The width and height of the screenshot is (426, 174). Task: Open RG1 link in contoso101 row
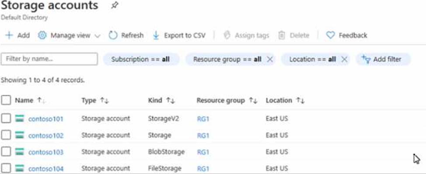pos(203,119)
